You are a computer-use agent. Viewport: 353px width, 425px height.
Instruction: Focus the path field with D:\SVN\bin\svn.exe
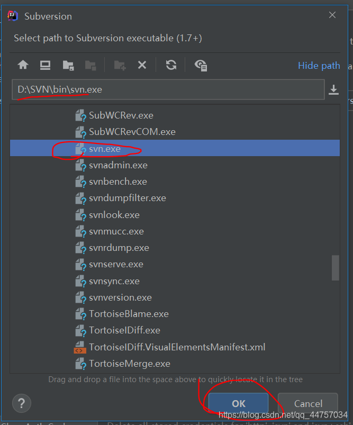coord(168,89)
